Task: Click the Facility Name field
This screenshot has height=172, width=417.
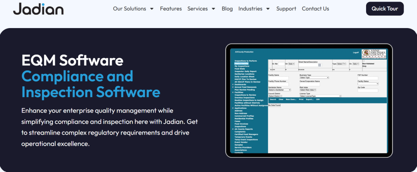Action: coord(279,78)
